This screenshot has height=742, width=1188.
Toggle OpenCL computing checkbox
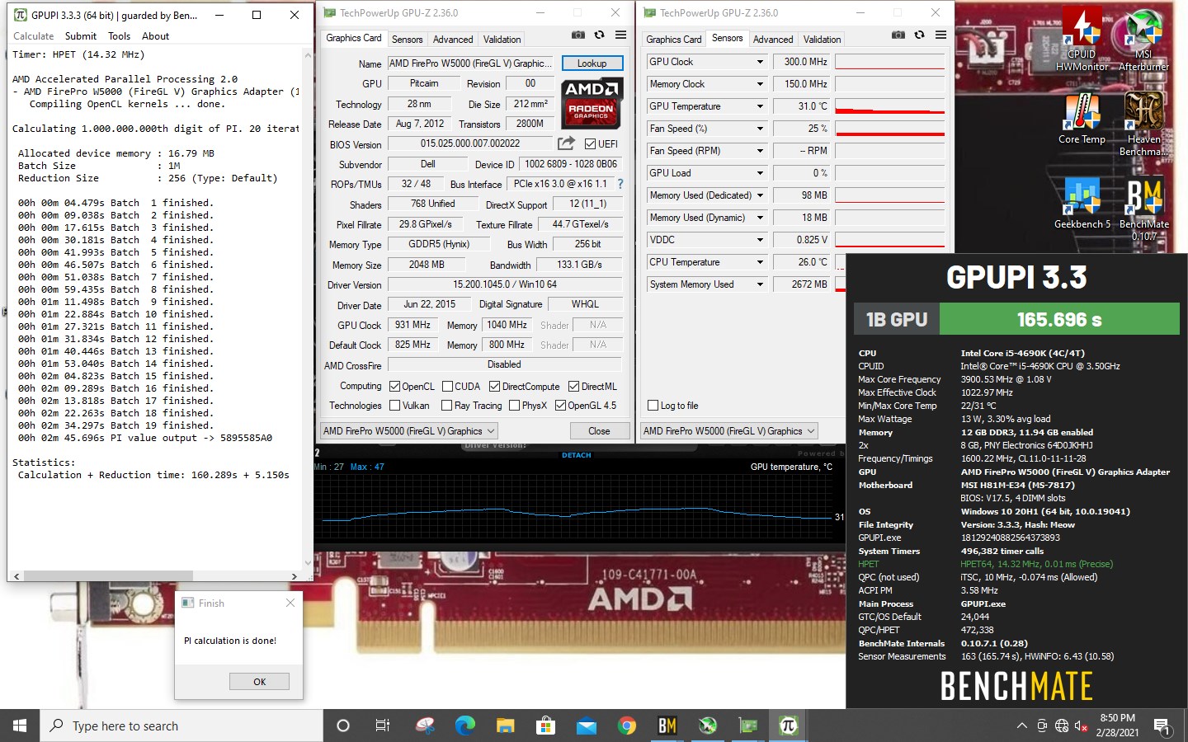coord(394,386)
